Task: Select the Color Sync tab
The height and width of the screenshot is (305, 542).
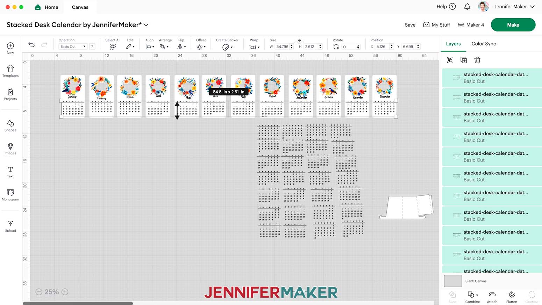Action: click(484, 44)
